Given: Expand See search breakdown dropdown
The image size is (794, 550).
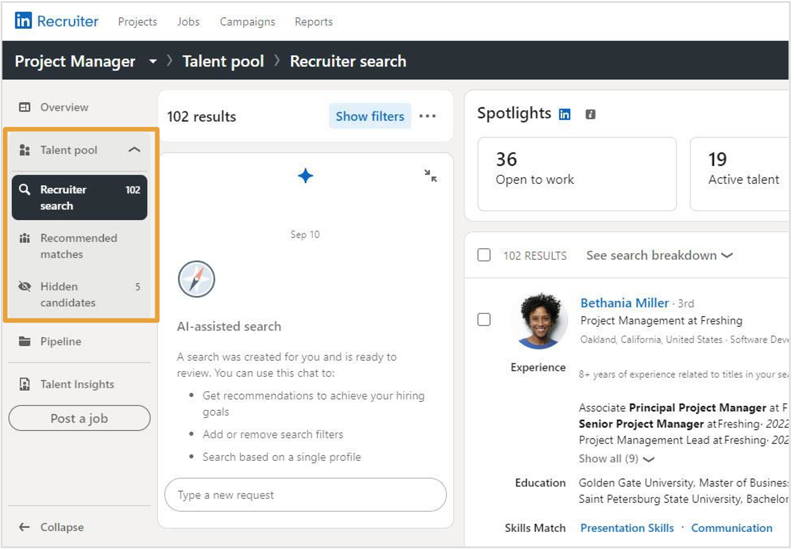Looking at the screenshot, I should (659, 255).
